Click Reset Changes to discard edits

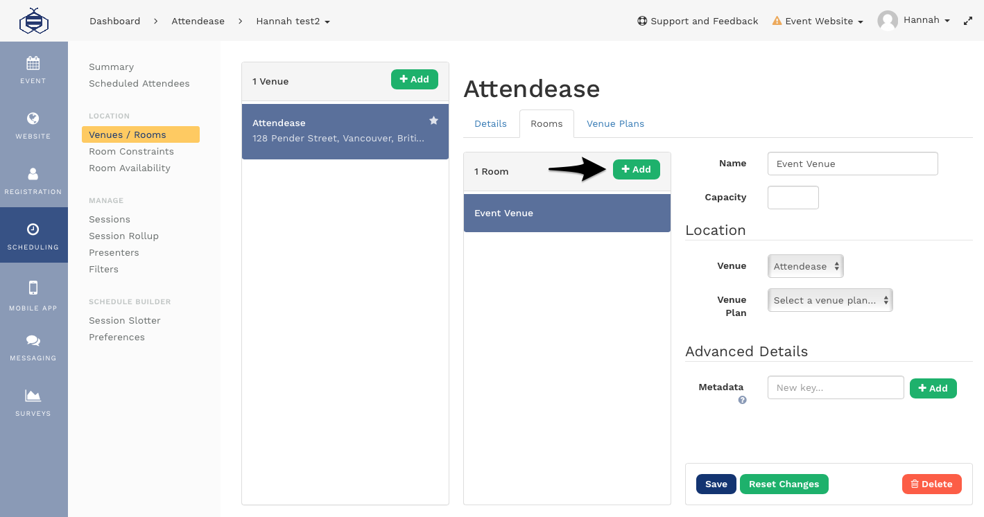[x=784, y=484]
